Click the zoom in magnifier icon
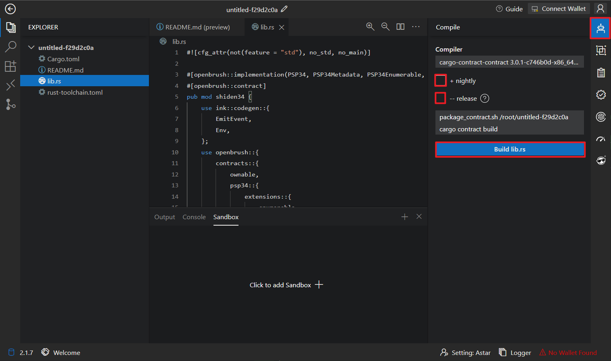The image size is (611, 361). [370, 27]
